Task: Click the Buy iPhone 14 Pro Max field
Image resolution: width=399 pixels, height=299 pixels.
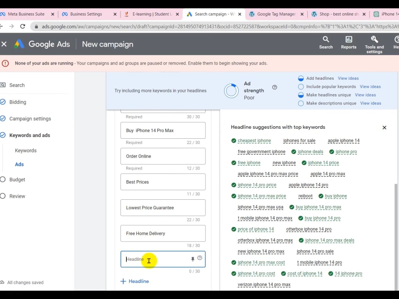Action: [163, 130]
